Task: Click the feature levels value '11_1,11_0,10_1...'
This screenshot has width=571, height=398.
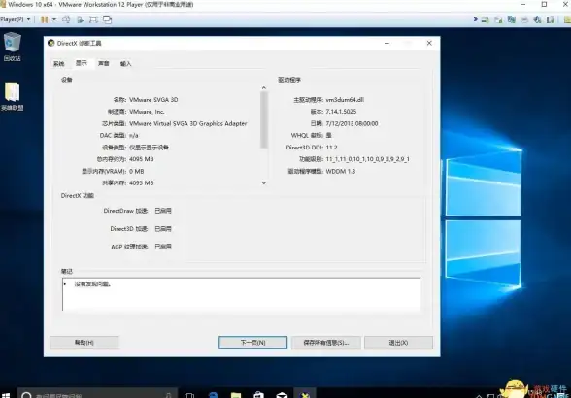Action: (367, 159)
